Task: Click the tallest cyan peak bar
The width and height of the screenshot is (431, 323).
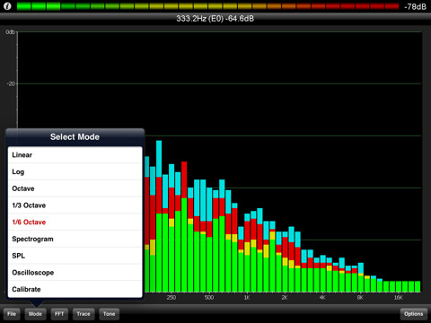Action: tap(159, 159)
